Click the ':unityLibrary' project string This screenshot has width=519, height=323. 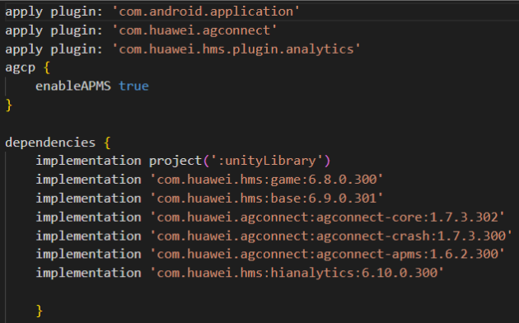click(266, 161)
